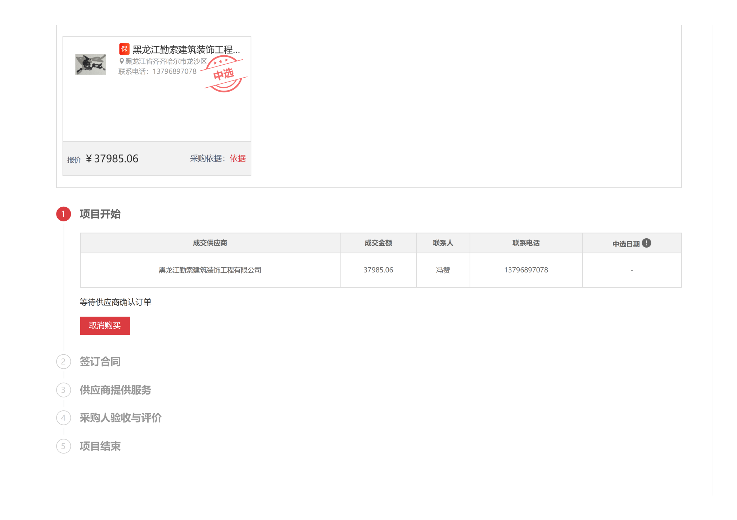
Task: Open the red 依据 purchase basis link
Action: (238, 158)
